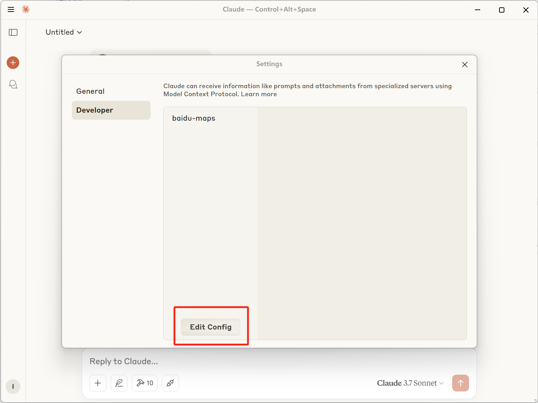This screenshot has height=403, width=538.
Task: Open the chats history icon
Action: (13, 84)
